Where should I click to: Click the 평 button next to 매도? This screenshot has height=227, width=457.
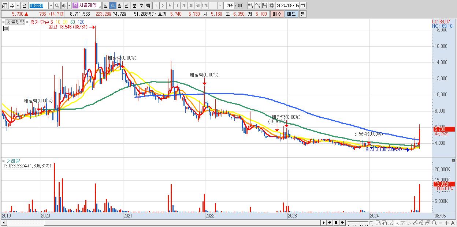[x=302, y=14]
